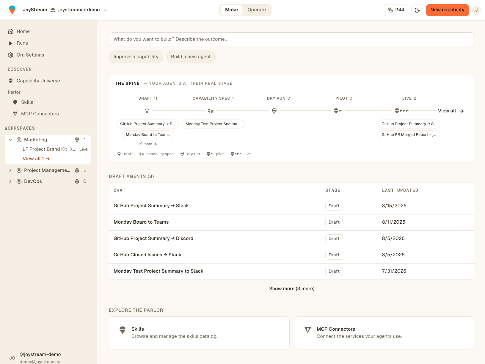485x364 pixels.
Task: Click the Draft stage marker on the spine
Action: tap(147, 111)
